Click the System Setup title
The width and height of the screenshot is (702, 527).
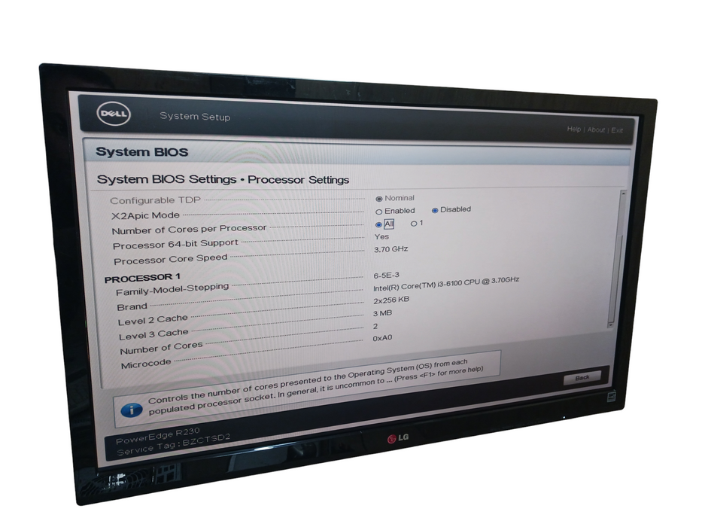pyautogui.click(x=195, y=116)
